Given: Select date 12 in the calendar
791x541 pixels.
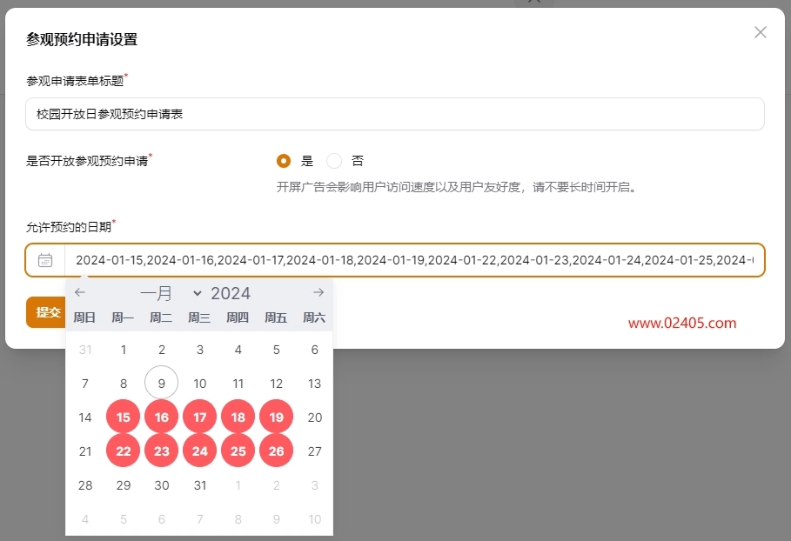Looking at the screenshot, I should coord(277,384).
